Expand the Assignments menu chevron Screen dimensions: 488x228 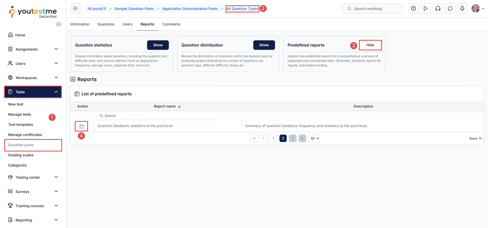click(x=56, y=49)
